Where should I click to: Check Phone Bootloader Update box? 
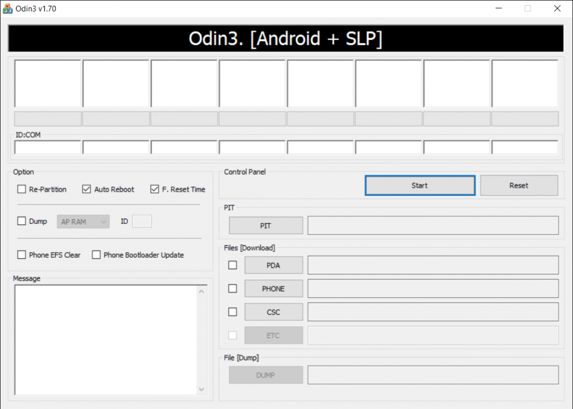tap(96, 255)
